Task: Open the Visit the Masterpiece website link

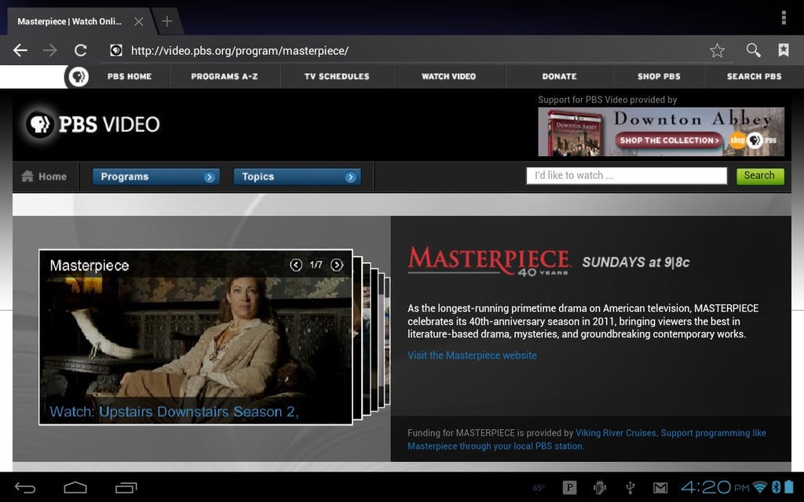Action: (x=472, y=355)
